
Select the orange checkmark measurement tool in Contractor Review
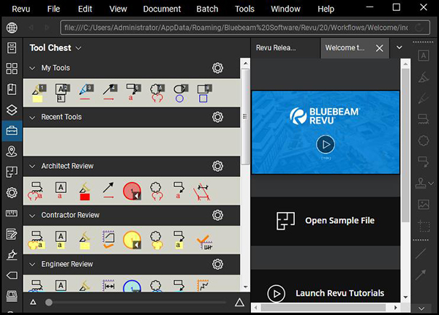point(204,242)
